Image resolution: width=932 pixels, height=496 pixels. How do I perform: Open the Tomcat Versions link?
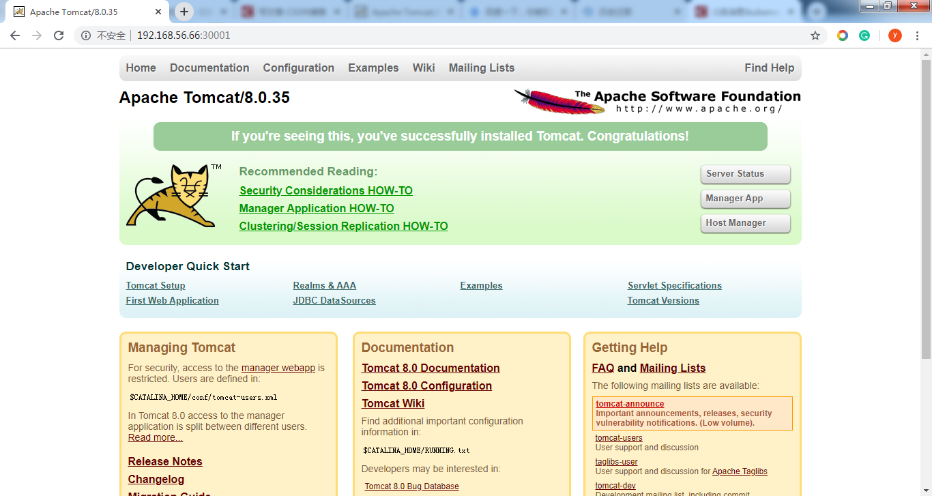tap(663, 300)
